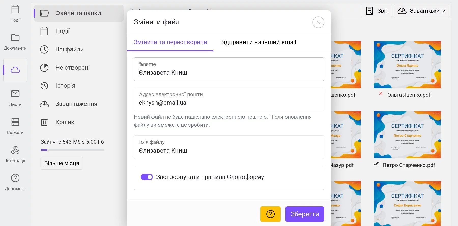The image size is (458, 226).
Task: Click double-check status on Петро Старченко.pdf
Action: tap(376, 164)
